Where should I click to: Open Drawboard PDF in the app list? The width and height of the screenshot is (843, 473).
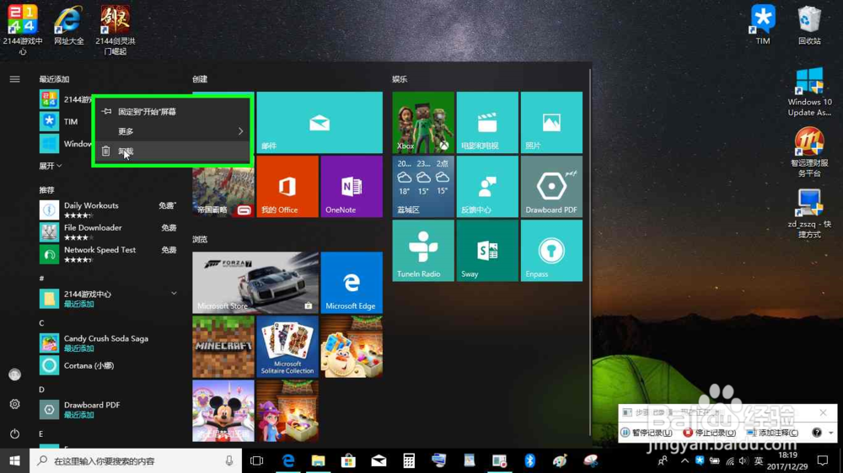(109, 410)
